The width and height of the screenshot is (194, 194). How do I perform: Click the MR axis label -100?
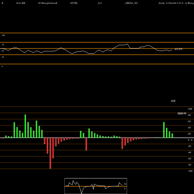point(190,171)
